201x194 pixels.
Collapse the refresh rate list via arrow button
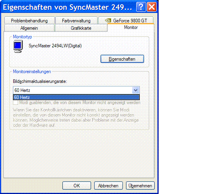click(135, 90)
